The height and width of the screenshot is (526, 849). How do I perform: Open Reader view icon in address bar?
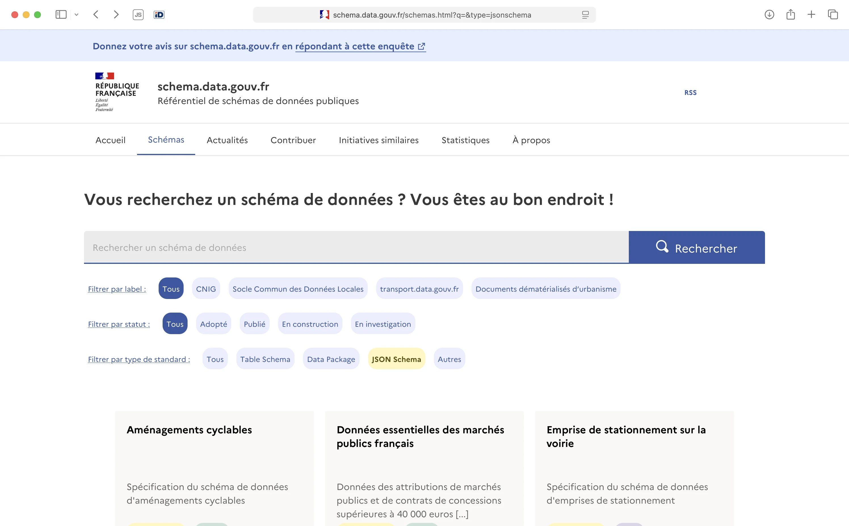point(585,15)
